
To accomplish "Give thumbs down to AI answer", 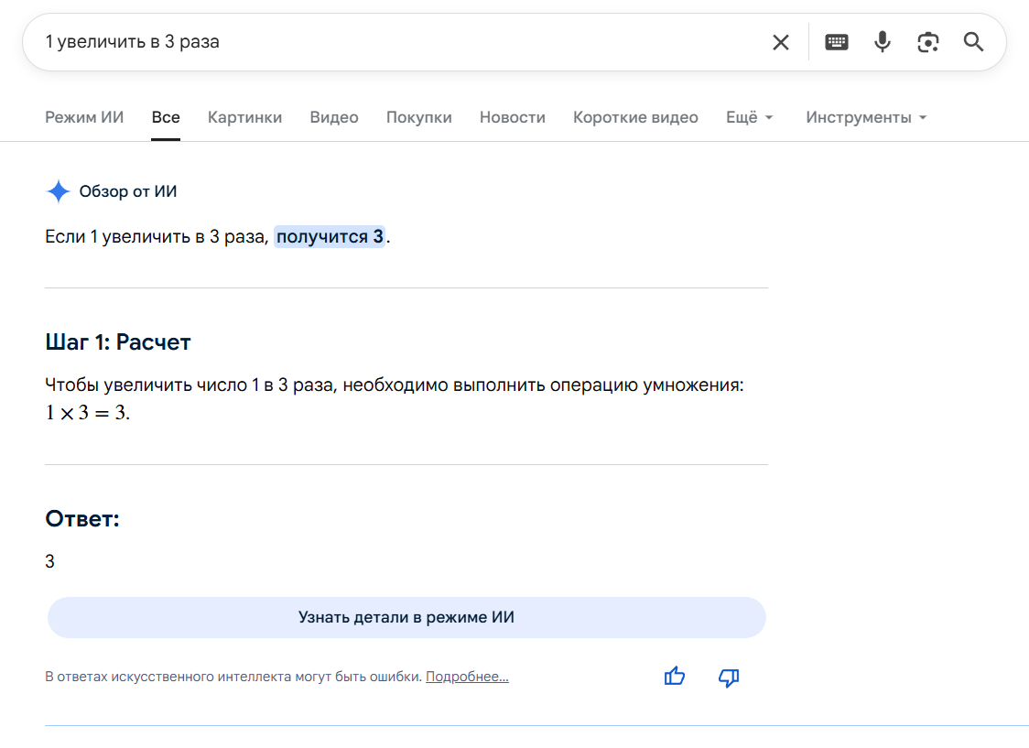I will (729, 677).
